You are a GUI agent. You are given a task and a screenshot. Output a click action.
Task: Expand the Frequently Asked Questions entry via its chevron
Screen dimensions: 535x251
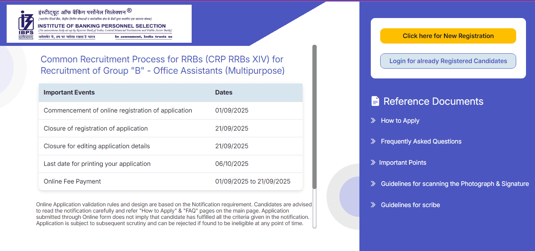point(372,141)
